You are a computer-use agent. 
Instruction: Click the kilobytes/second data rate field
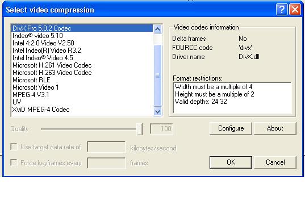106,147
